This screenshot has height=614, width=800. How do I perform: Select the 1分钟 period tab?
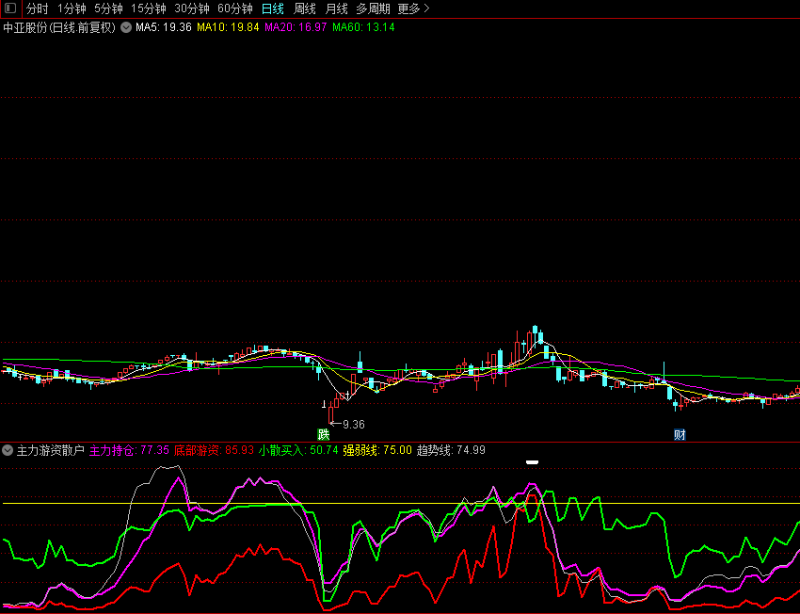[72, 8]
